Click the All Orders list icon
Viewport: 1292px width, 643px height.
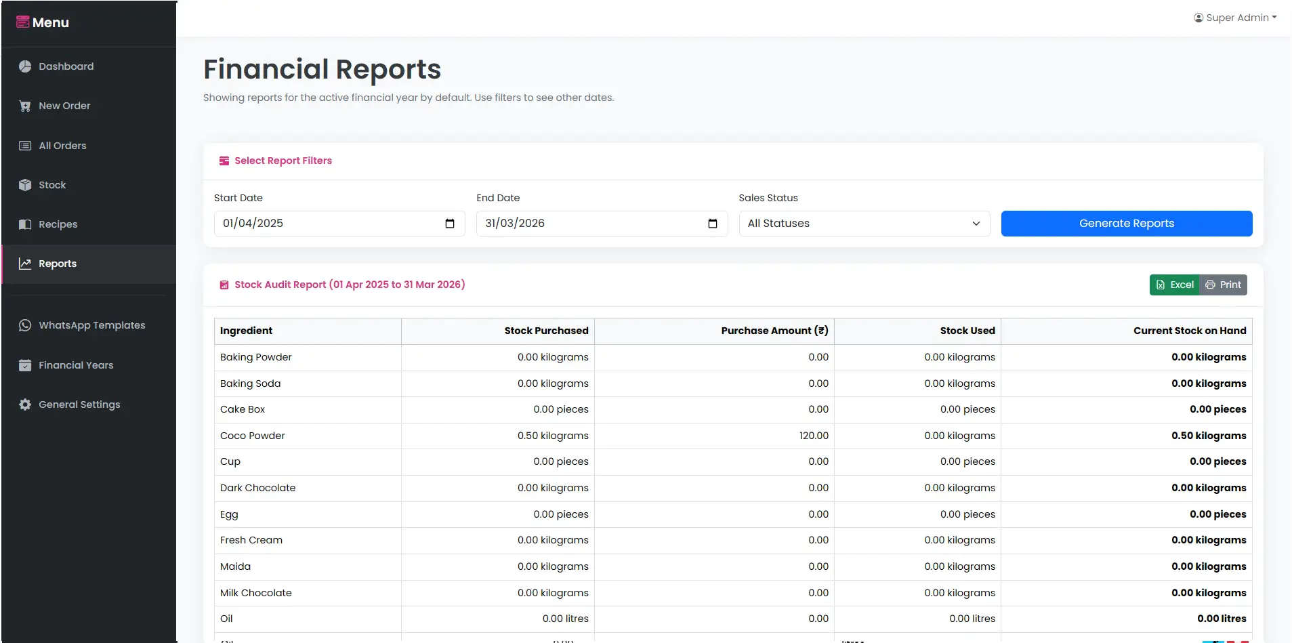(25, 146)
